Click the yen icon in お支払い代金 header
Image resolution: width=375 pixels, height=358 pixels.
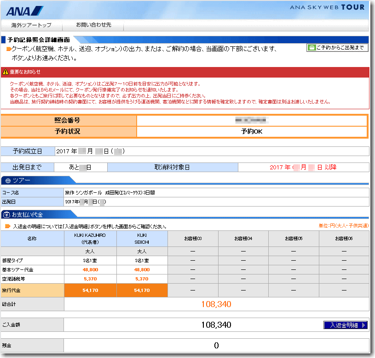7,215
